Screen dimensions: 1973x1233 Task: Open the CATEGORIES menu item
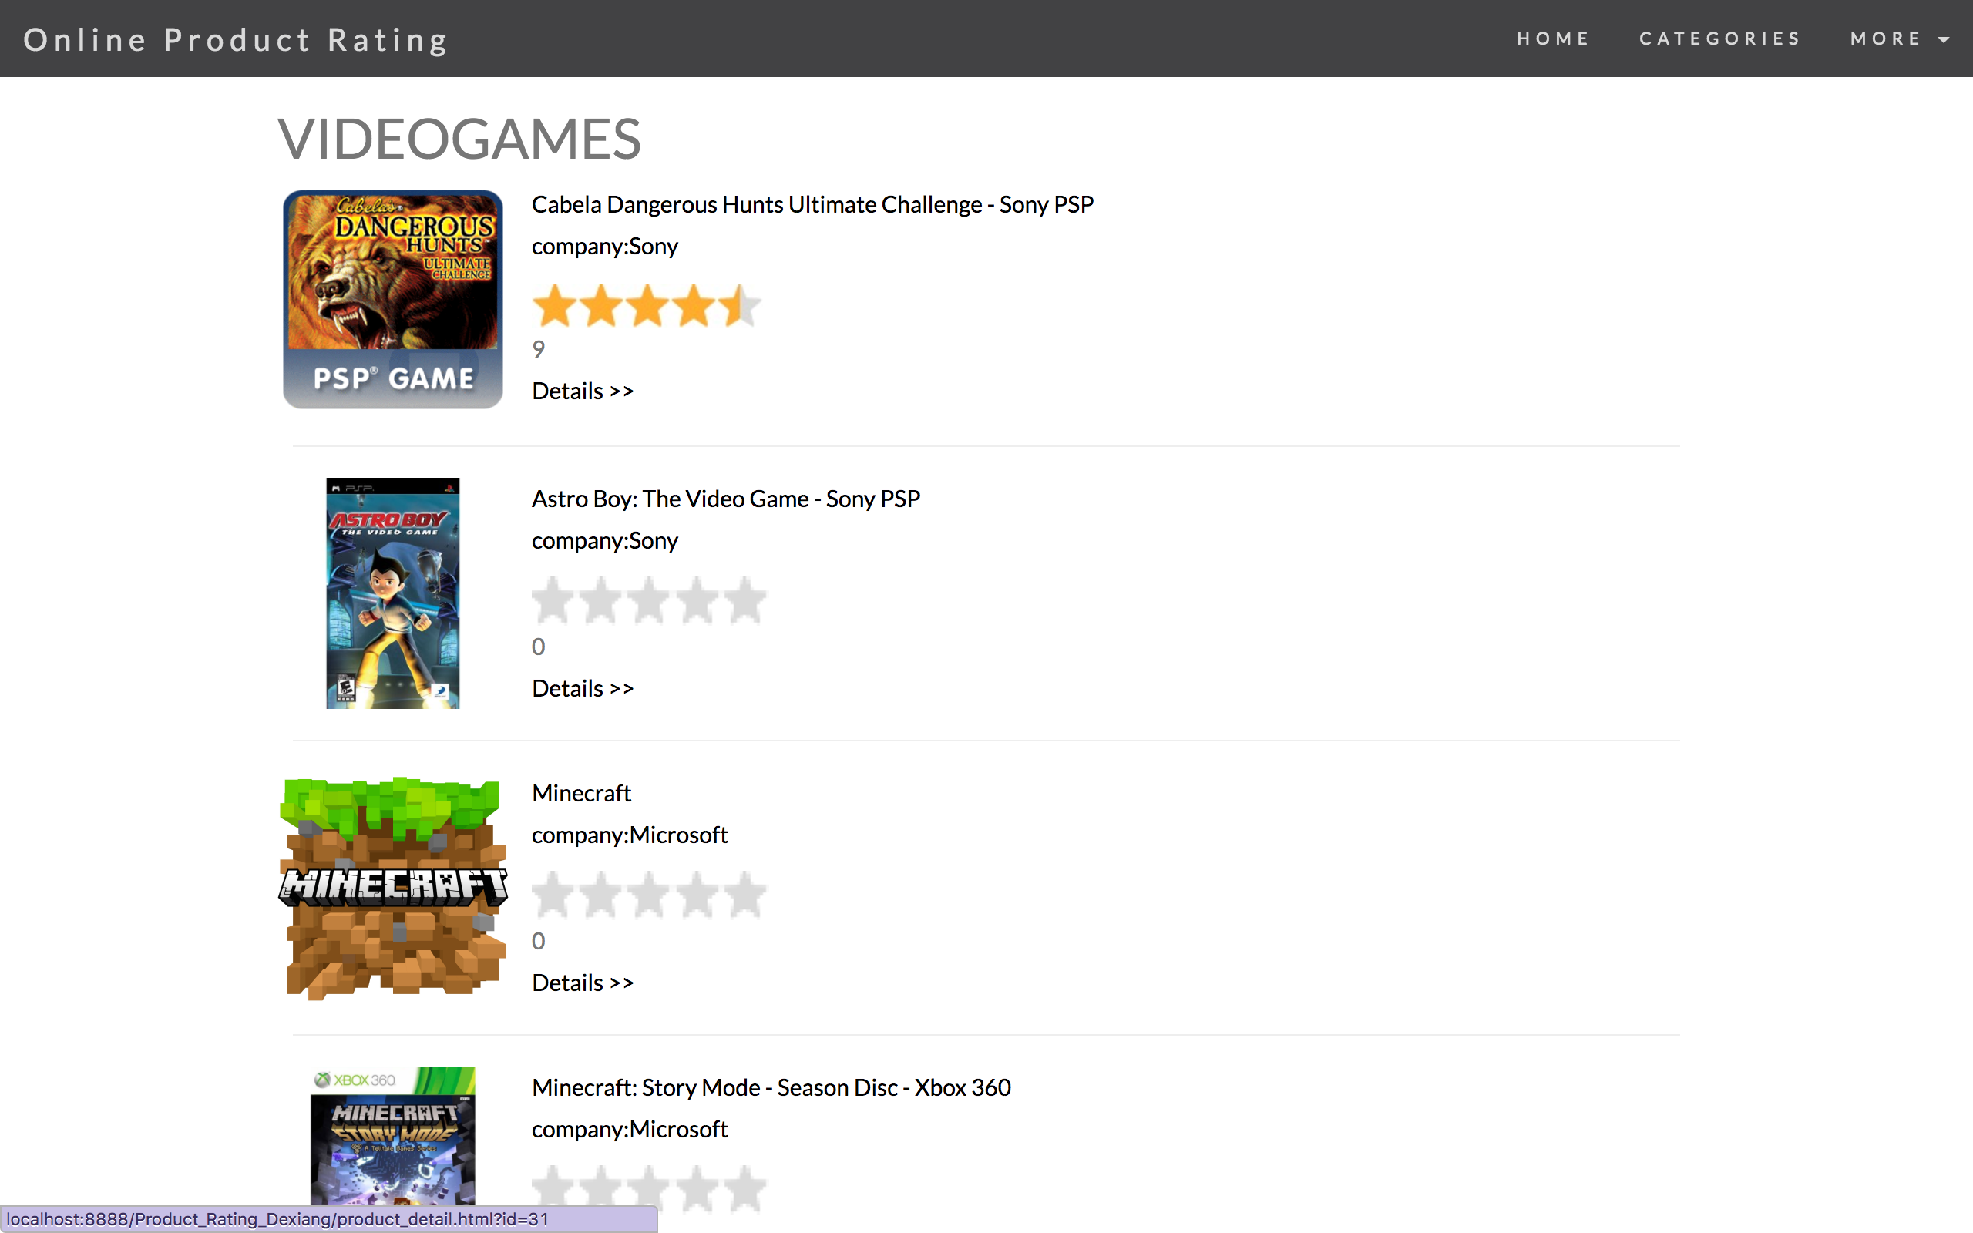(1719, 39)
